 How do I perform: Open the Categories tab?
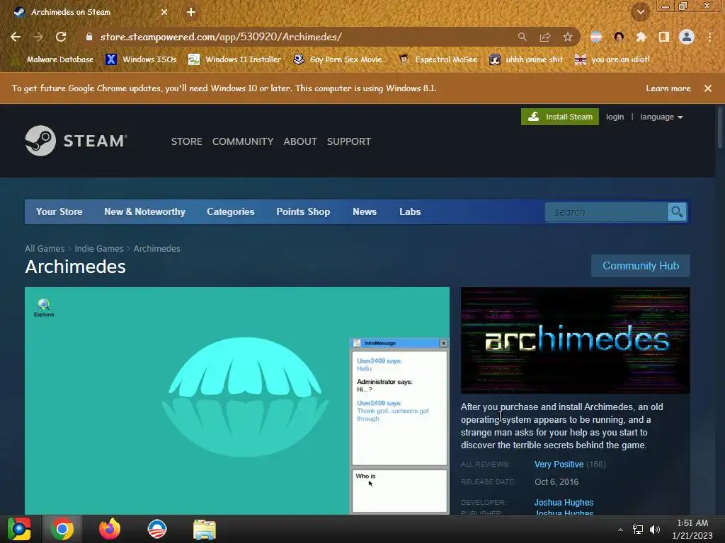pos(231,211)
